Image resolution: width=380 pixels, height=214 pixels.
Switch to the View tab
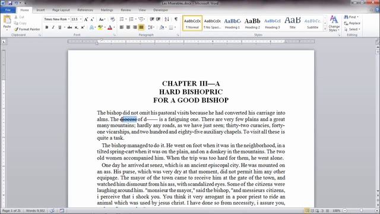[142, 10]
